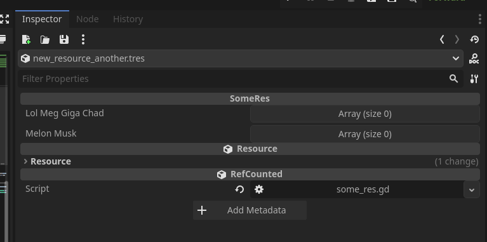Screen dimensions: 487x242
Task: Create a new resource icon
Action: click(27, 39)
